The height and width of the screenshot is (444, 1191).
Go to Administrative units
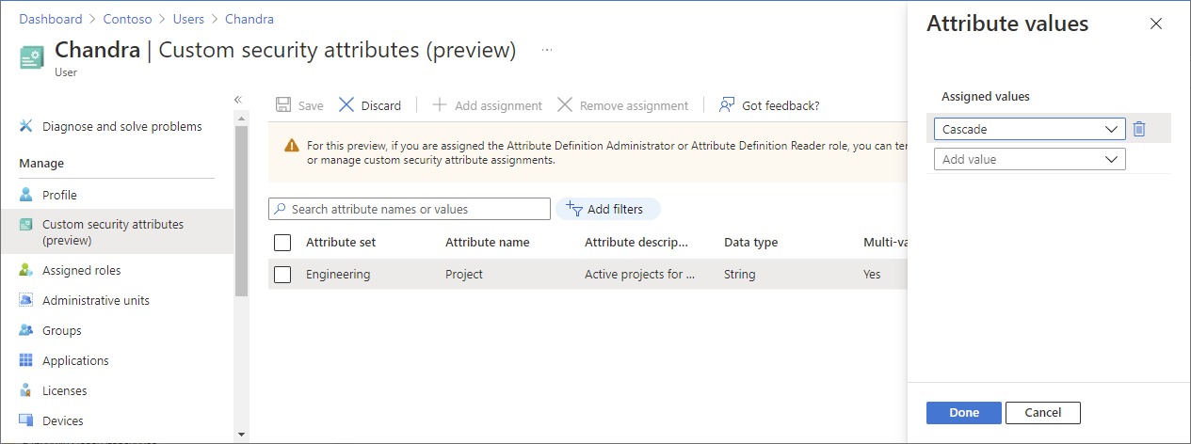95,300
